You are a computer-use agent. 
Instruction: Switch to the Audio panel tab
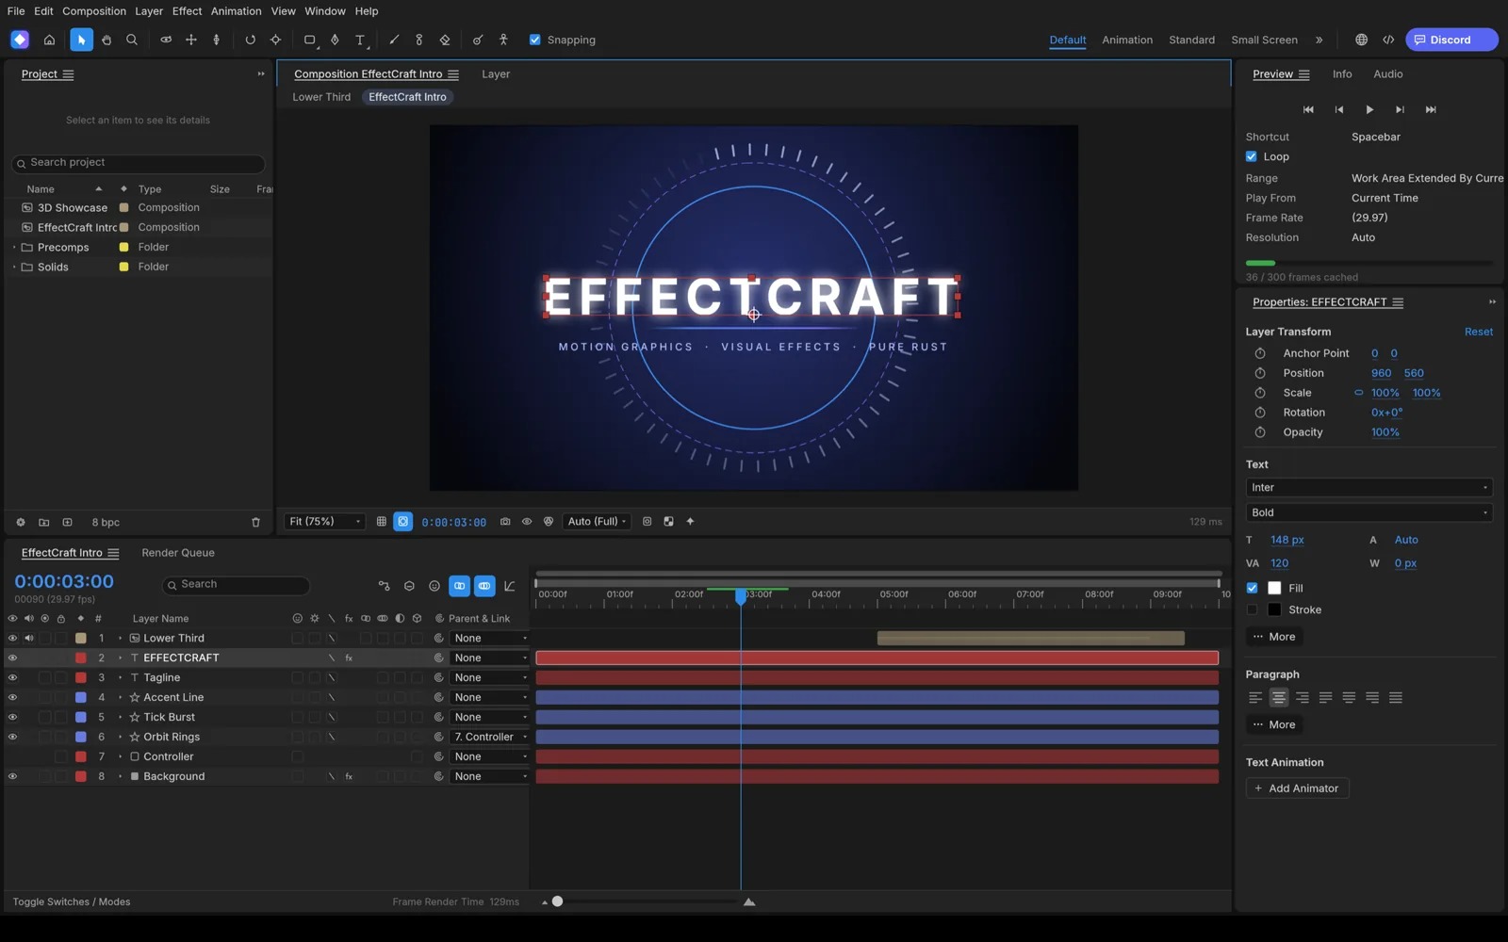pyautogui.click(x=1387, y=73)
